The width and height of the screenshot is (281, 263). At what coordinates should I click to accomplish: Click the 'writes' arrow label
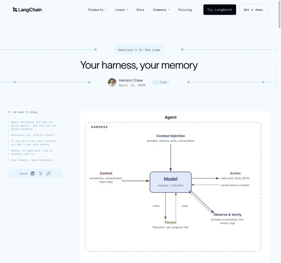click(156, 206)
